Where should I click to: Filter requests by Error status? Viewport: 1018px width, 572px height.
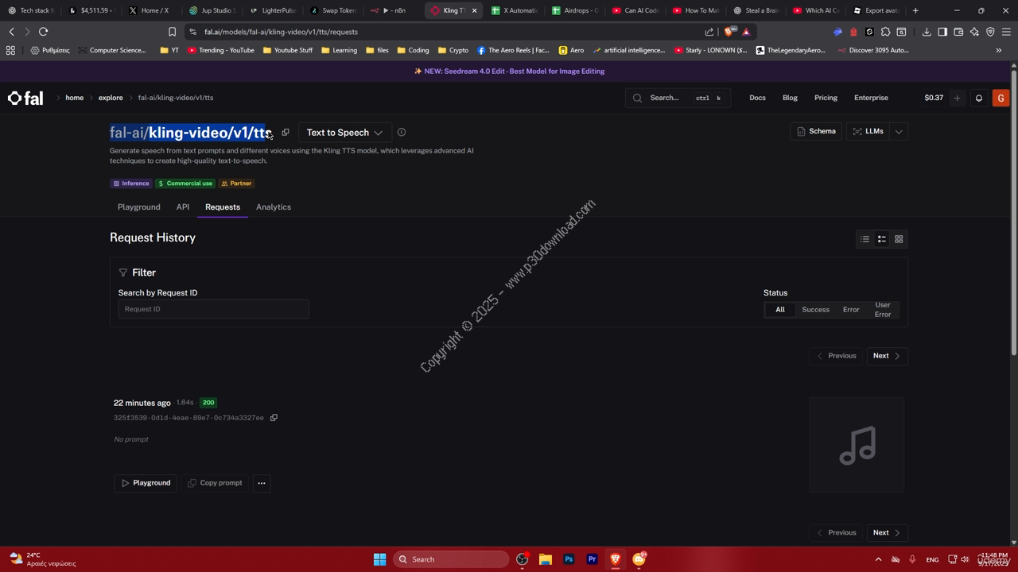(x=851, y=310)
